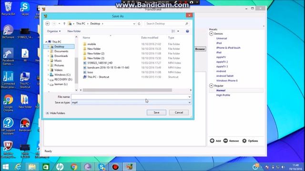305x171 pixels.
Task: Open view options dropdown arrow
Action: 178,31
